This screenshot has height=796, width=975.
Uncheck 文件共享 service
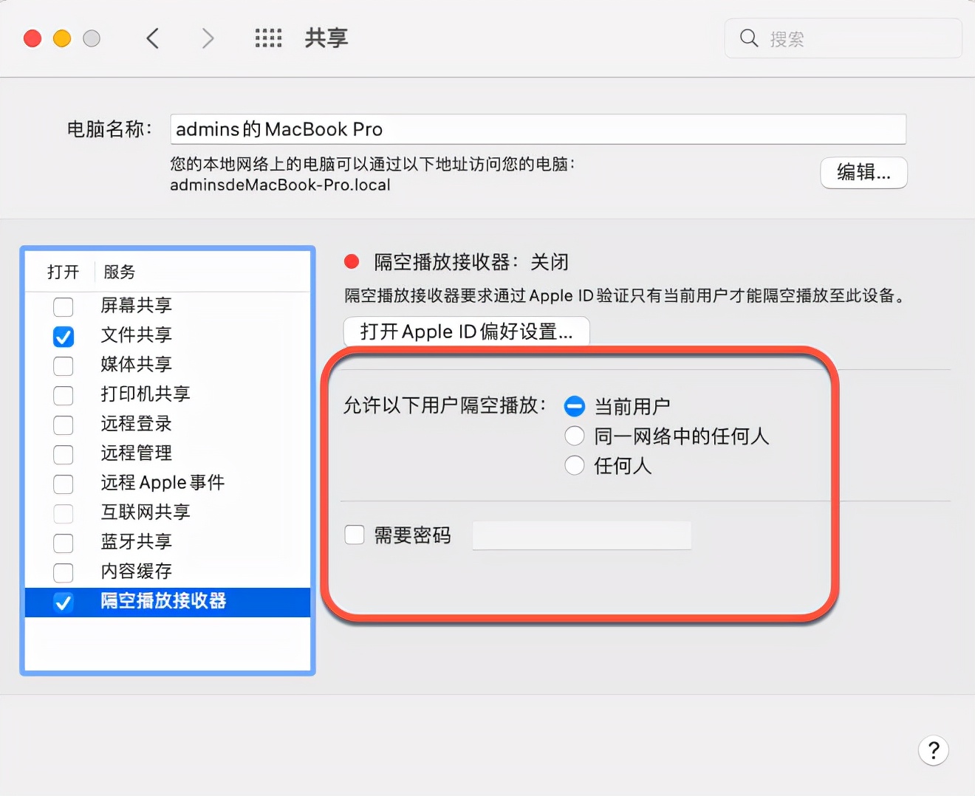[64, 336]
